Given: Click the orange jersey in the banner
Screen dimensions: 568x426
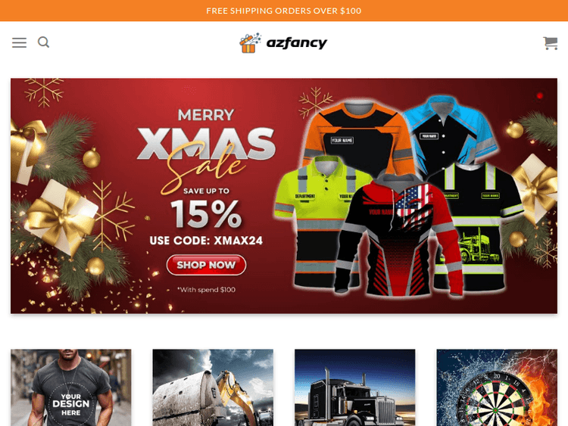Looking at the screenshot, I should (x=359, y=132).
